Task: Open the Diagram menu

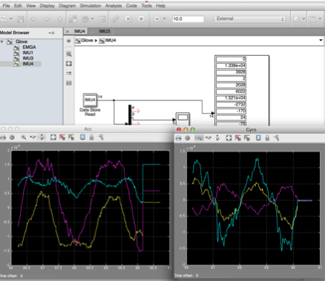Action: point(67,5)
